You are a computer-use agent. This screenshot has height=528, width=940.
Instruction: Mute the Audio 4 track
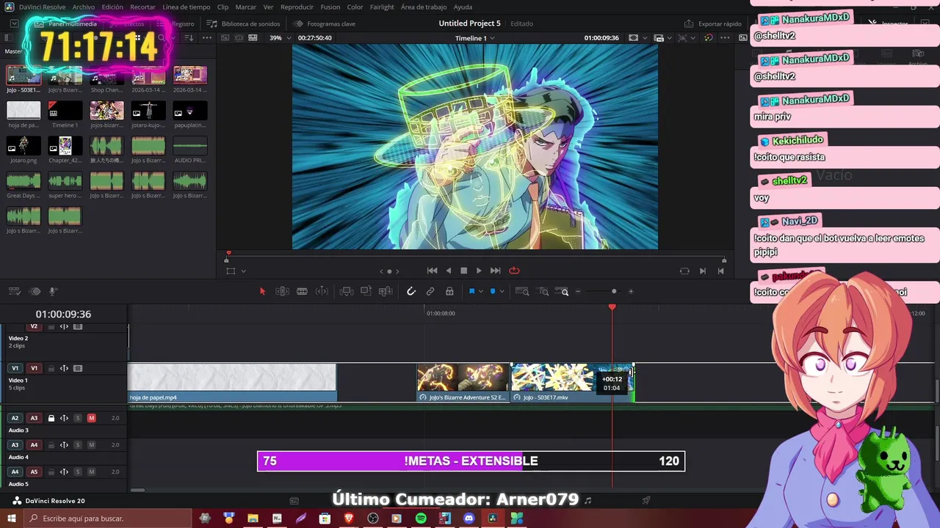pos(91,445)
